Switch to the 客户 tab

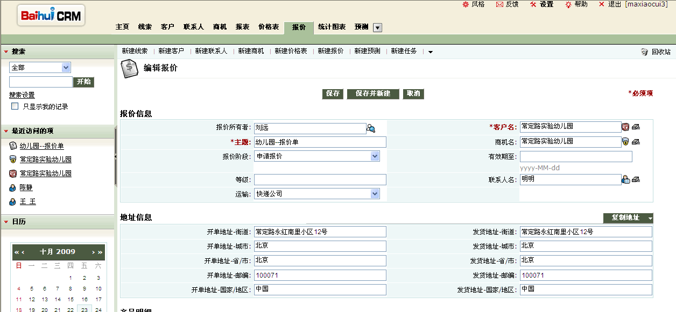[x=167, y=27]
